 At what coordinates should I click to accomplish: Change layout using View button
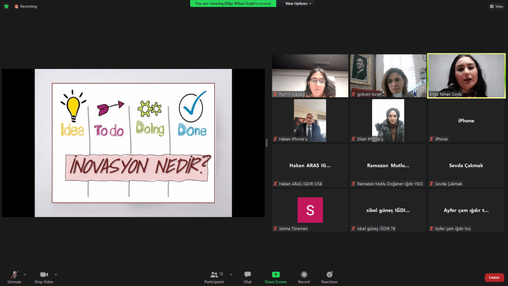[496, 6]
